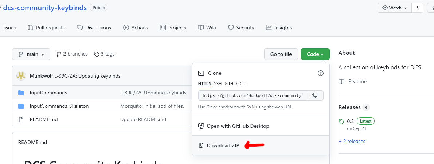
Task: Click the Watch eye icon
Action: [385, 8]
